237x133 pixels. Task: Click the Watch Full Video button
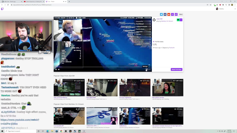pos(177,69)
